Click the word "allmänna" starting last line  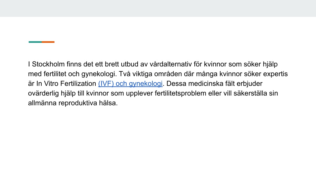tap(42, 103)
